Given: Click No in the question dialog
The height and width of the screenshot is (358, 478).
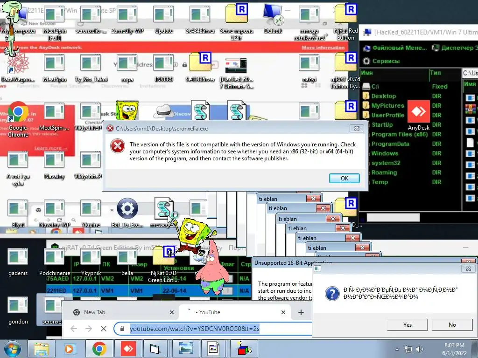Looking at the screenshot, I should [x=452, y=325].
